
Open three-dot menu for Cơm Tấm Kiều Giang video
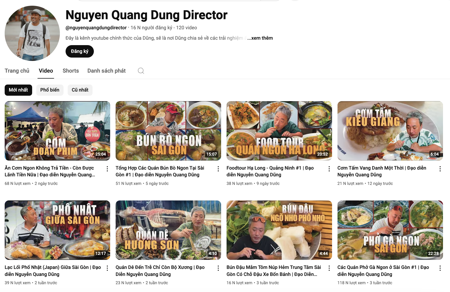click(440, 169)
